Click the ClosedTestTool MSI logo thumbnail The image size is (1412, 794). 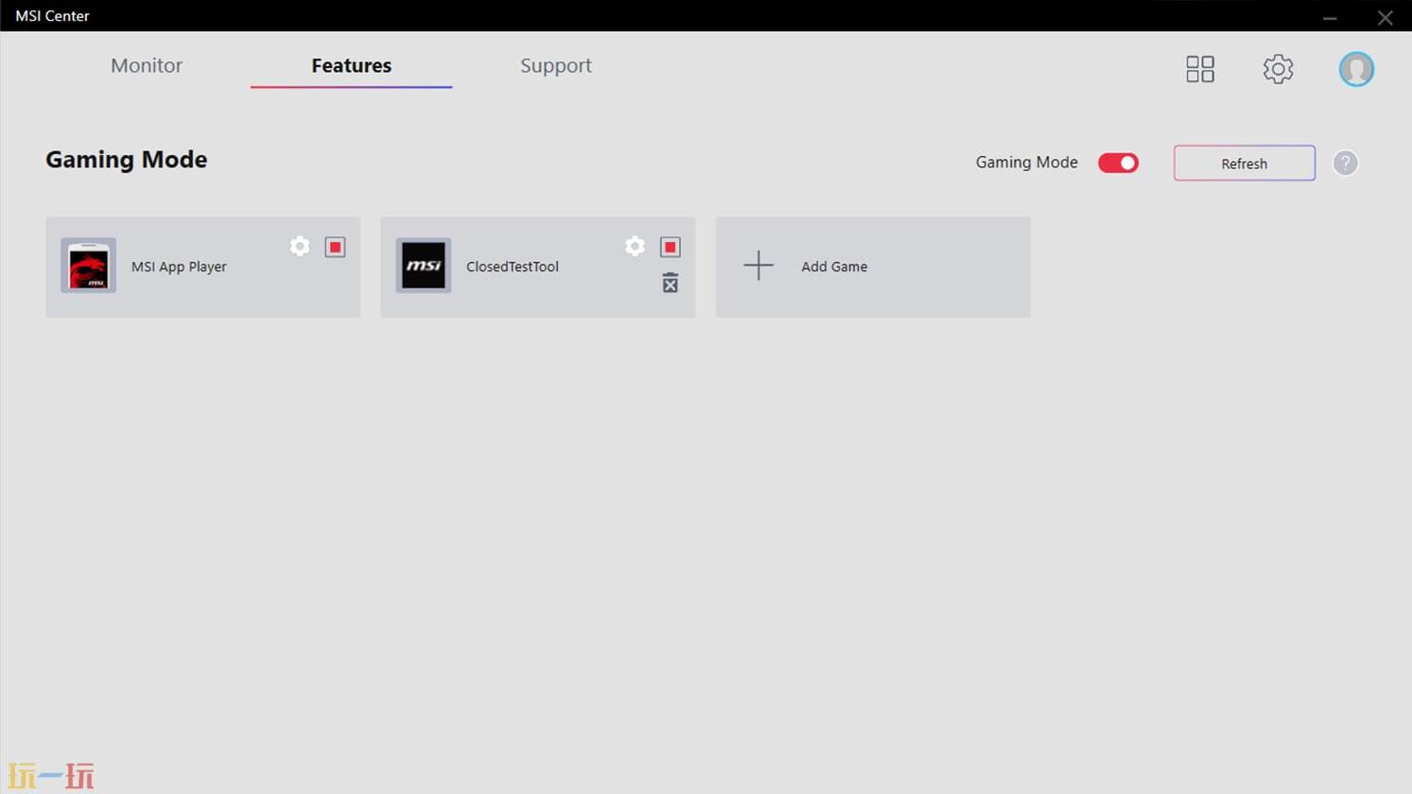point(424,266)
